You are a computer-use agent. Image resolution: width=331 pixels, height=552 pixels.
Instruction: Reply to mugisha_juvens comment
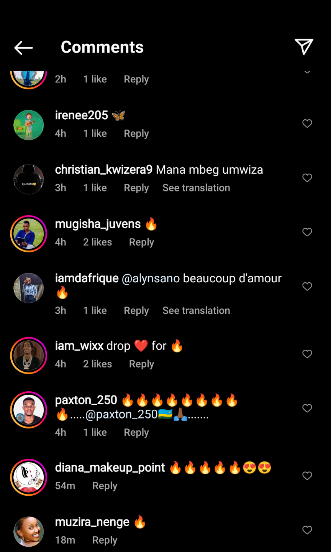tap(141, 242)
